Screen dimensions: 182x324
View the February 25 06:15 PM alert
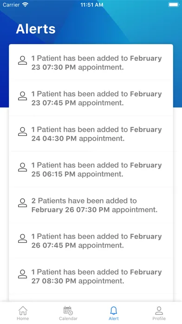(x=91, y=169)
